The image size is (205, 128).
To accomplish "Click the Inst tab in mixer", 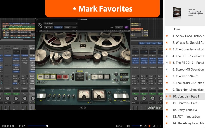I will click(x=148, y=43).
